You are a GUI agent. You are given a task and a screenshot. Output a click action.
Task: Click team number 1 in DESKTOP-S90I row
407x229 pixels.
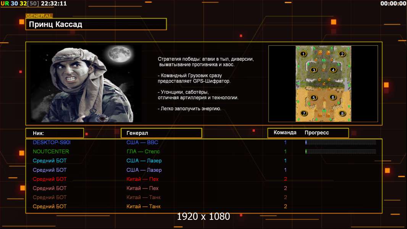click(285, 142)
